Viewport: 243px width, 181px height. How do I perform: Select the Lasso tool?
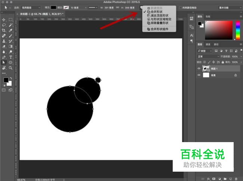pyautogui.click(x=4, y=25)
